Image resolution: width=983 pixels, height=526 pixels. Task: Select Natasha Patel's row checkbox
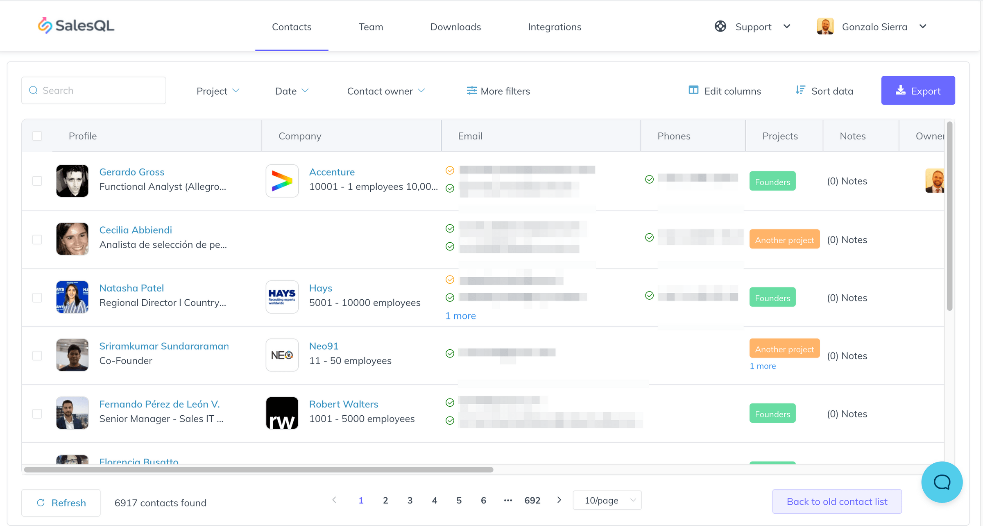(x=37, y=297)
